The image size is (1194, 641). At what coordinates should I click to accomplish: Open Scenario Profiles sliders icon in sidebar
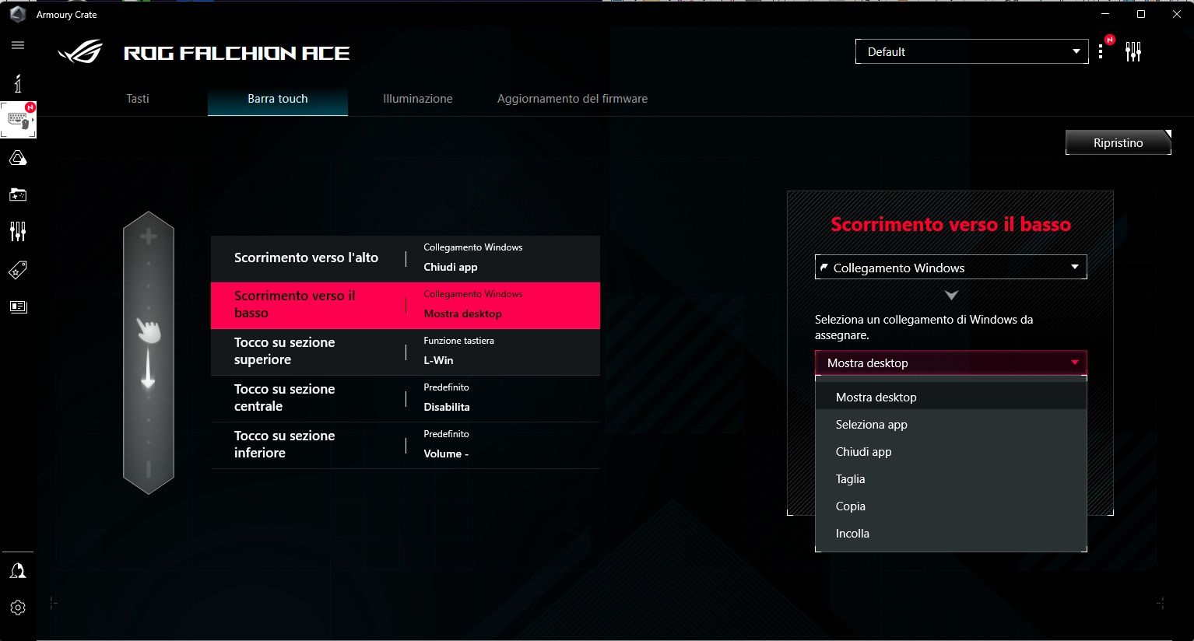[18, 231]
